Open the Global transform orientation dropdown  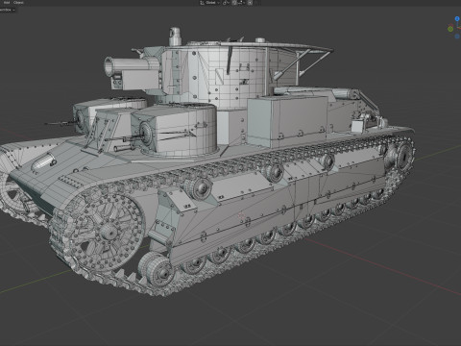(210, 3)
